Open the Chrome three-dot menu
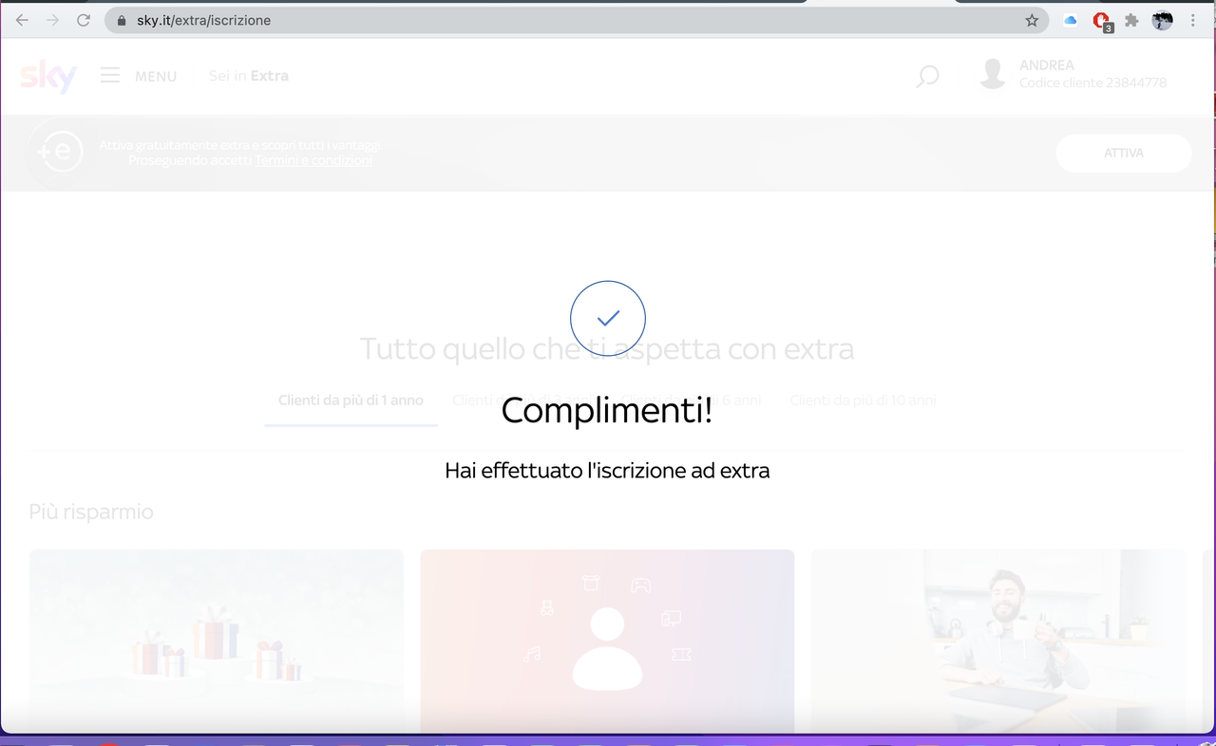Image resolution: width=1216 pixels, height=746 pixels. (1193, 20)
